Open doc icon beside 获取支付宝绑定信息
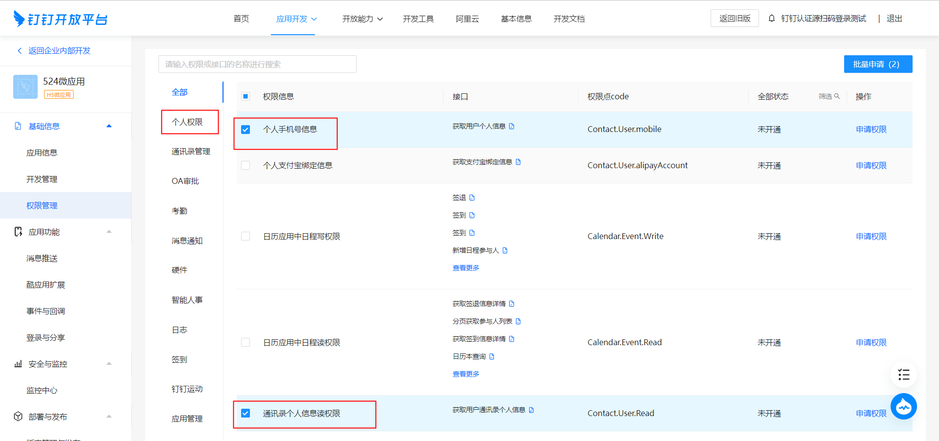Viewport: 939px width, 441px height. [518, 162]
